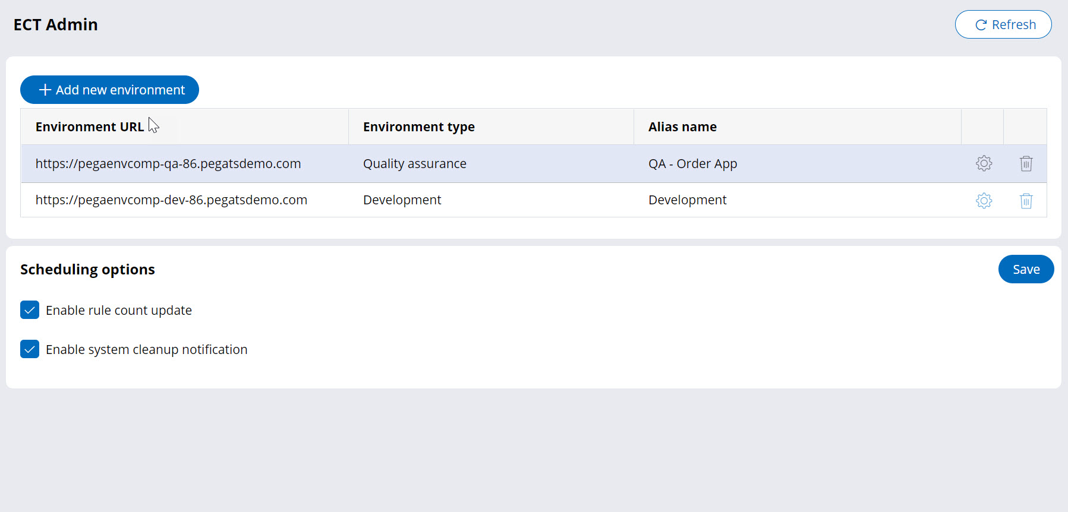Open settings gear for Development environment
Viewport: 1068px width, 512px height.
pyautogui.click(x=984, y=201)
